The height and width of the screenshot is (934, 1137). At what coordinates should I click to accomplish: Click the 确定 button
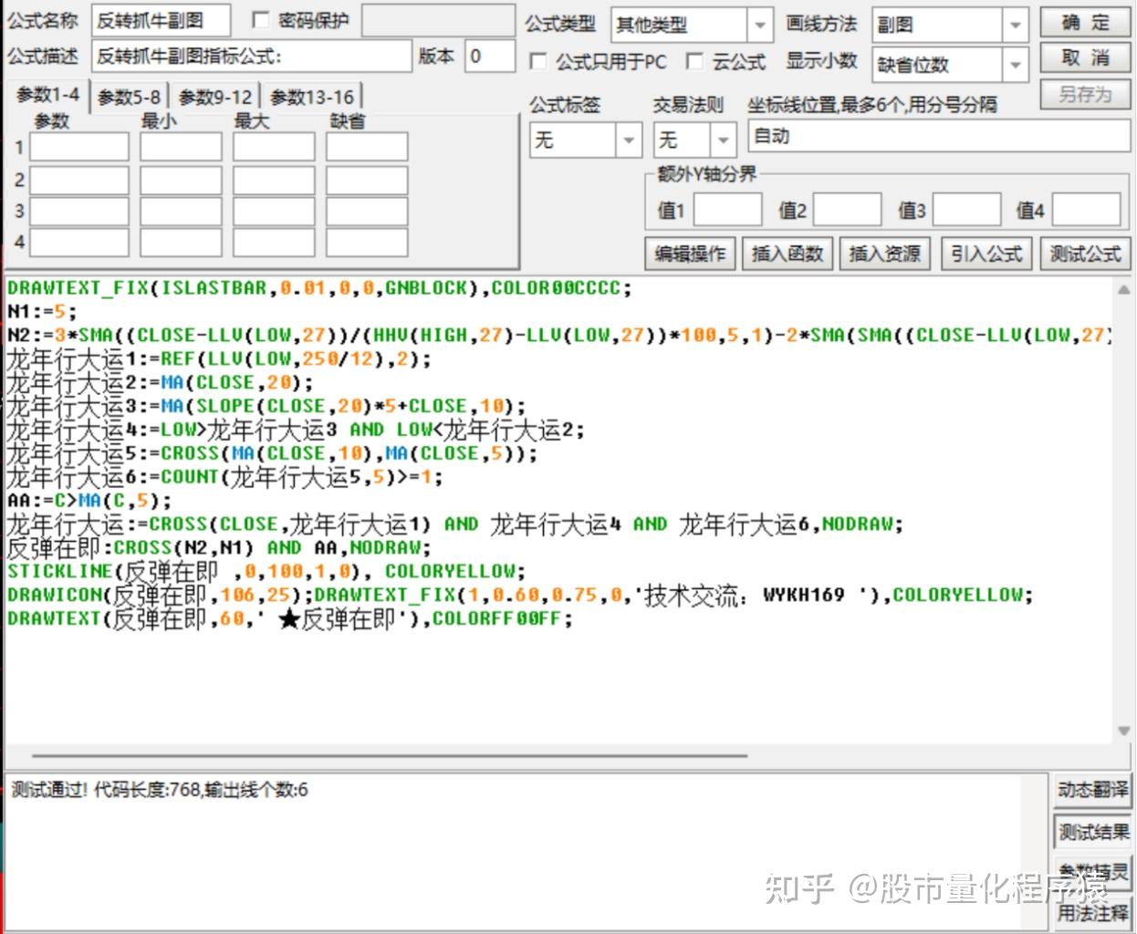click(1086, 23)
